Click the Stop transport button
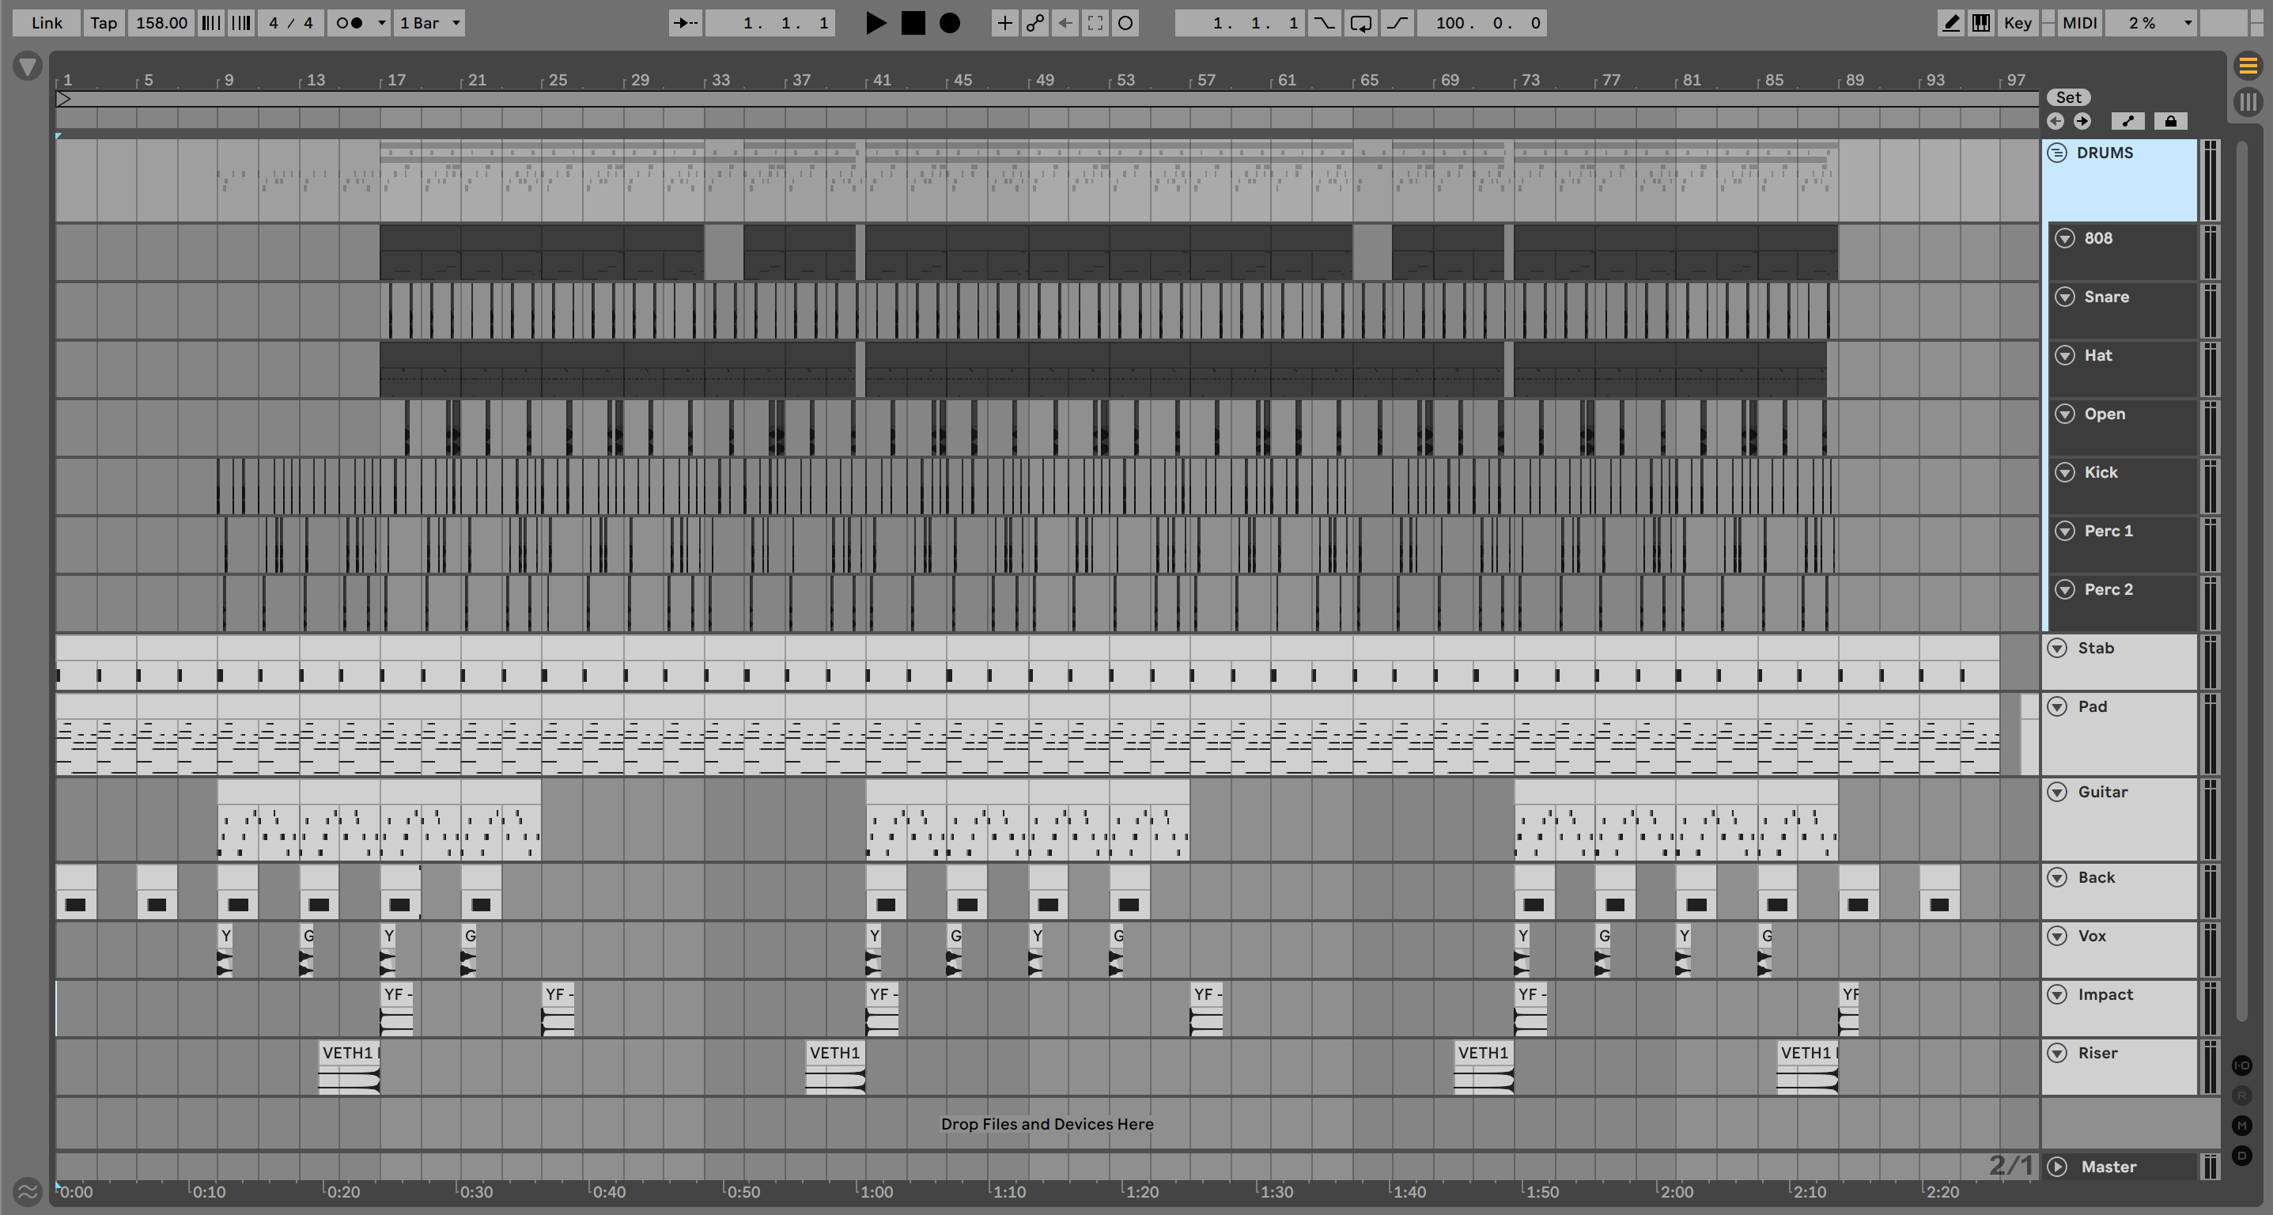 point(913,23)
